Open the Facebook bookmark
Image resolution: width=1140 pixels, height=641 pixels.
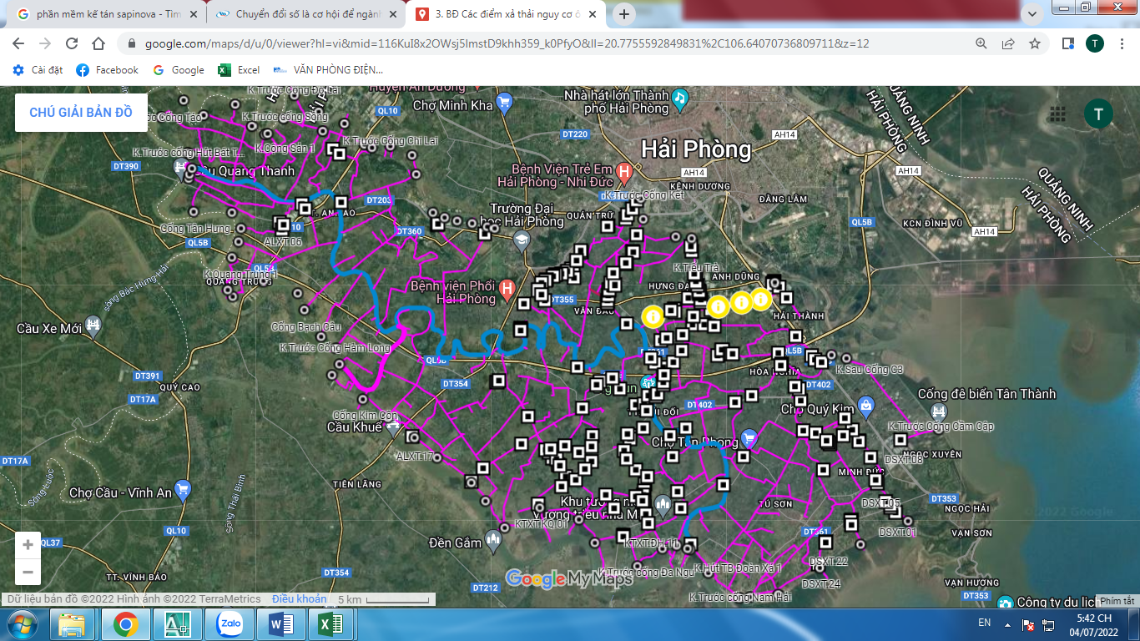(x=108, y=70)
